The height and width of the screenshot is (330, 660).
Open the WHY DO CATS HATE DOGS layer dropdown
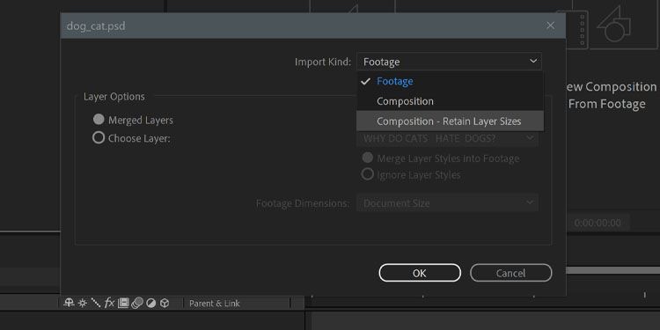click(x=447, y=138)
